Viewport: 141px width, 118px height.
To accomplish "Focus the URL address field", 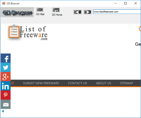I will point(117,12).
